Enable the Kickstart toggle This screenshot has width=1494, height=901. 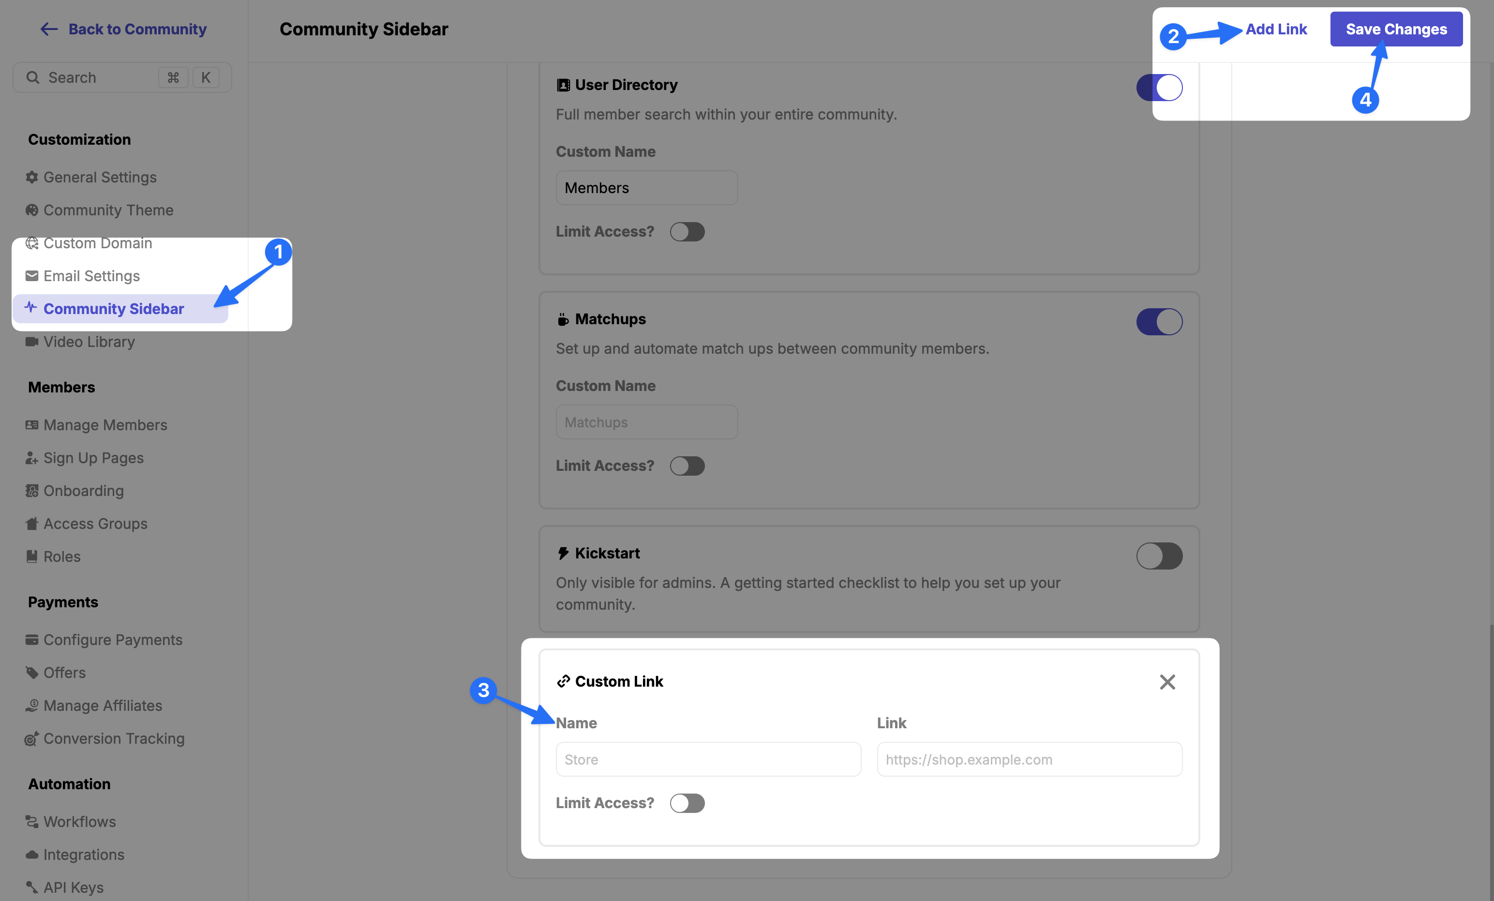click(1159, 556)
